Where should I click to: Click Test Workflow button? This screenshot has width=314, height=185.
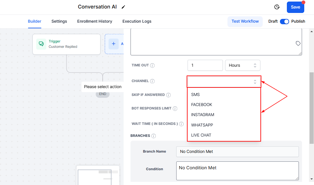pos(245,21)
